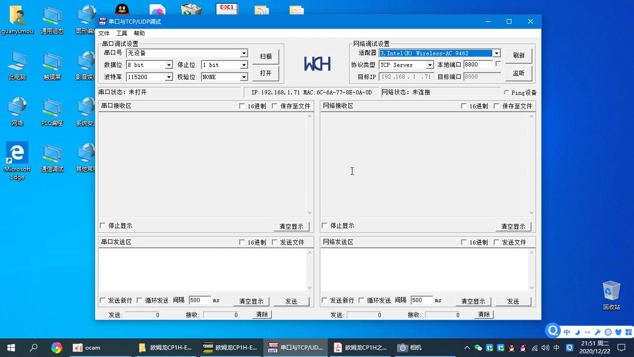Expand the 串口号 dropdown
634x357 pixels.
pyautogui.click(x=244, y=53)
